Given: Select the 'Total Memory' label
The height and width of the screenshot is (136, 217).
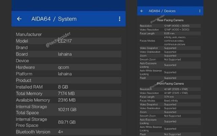Looking at the screenshot, I should pyautogui.click(x=29, y=93).
